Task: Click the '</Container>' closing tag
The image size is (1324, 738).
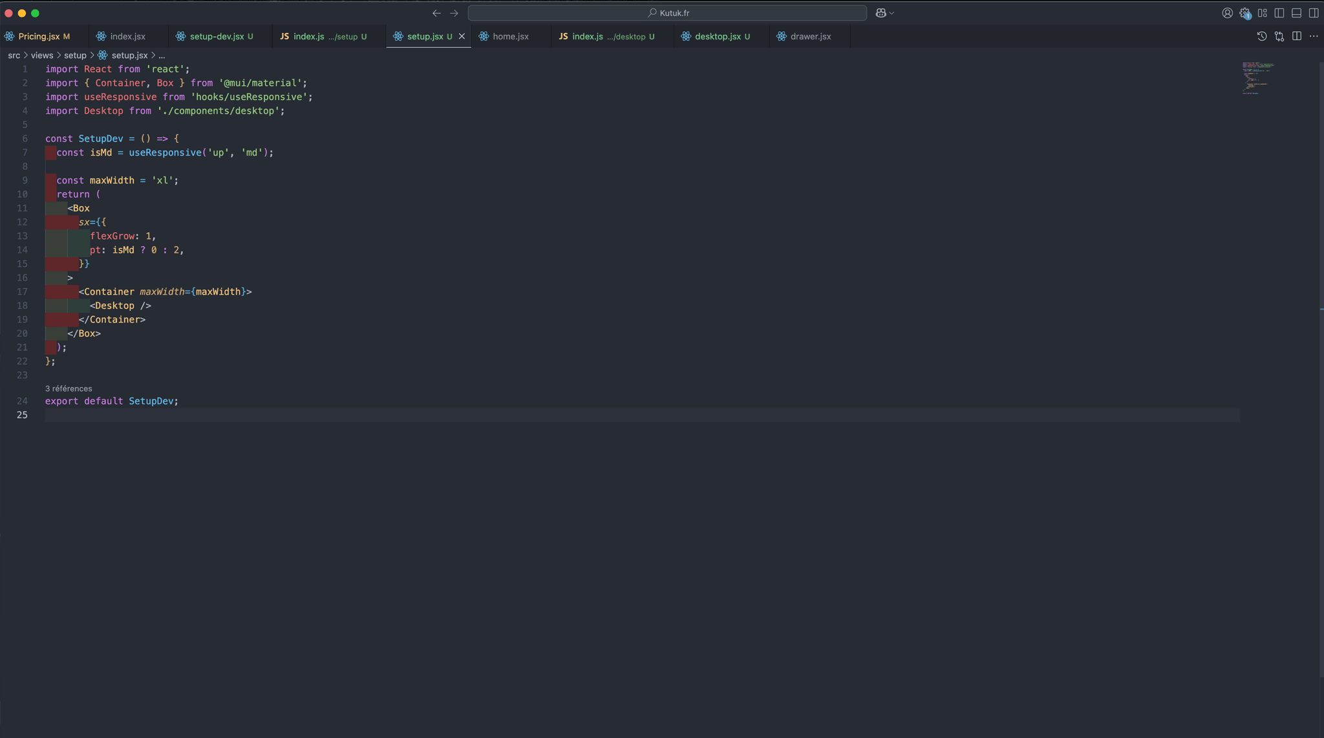Action: pyautogui.click(x=112, y=319)
